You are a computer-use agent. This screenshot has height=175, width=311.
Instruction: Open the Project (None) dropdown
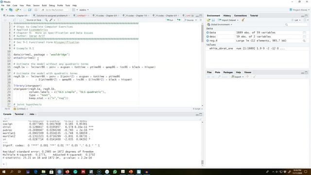(x=299, y=10)
